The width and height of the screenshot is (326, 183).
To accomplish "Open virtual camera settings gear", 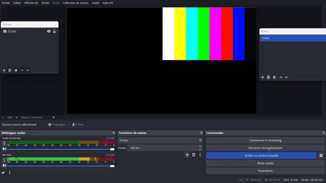I will [321, 155].
